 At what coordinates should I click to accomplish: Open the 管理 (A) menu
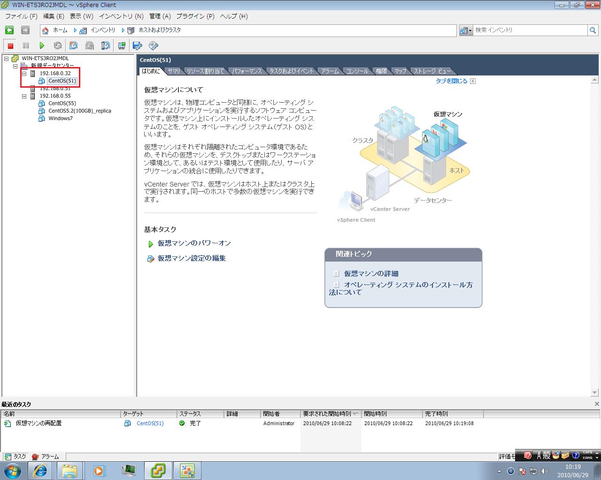click(x=160, y=16)
